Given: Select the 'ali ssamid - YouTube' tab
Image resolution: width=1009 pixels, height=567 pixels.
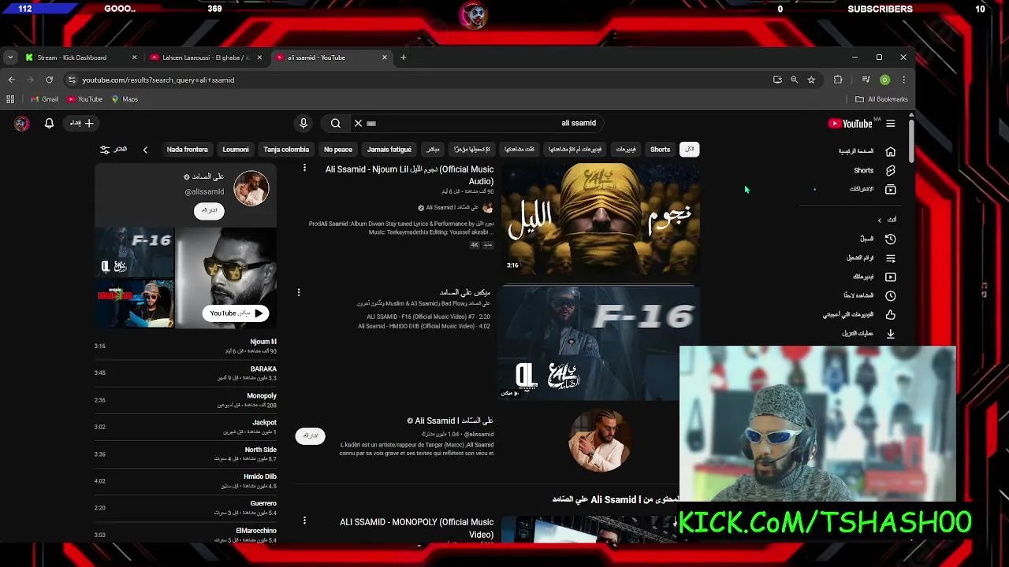Looking at the screenshot, I should [331, 57].
